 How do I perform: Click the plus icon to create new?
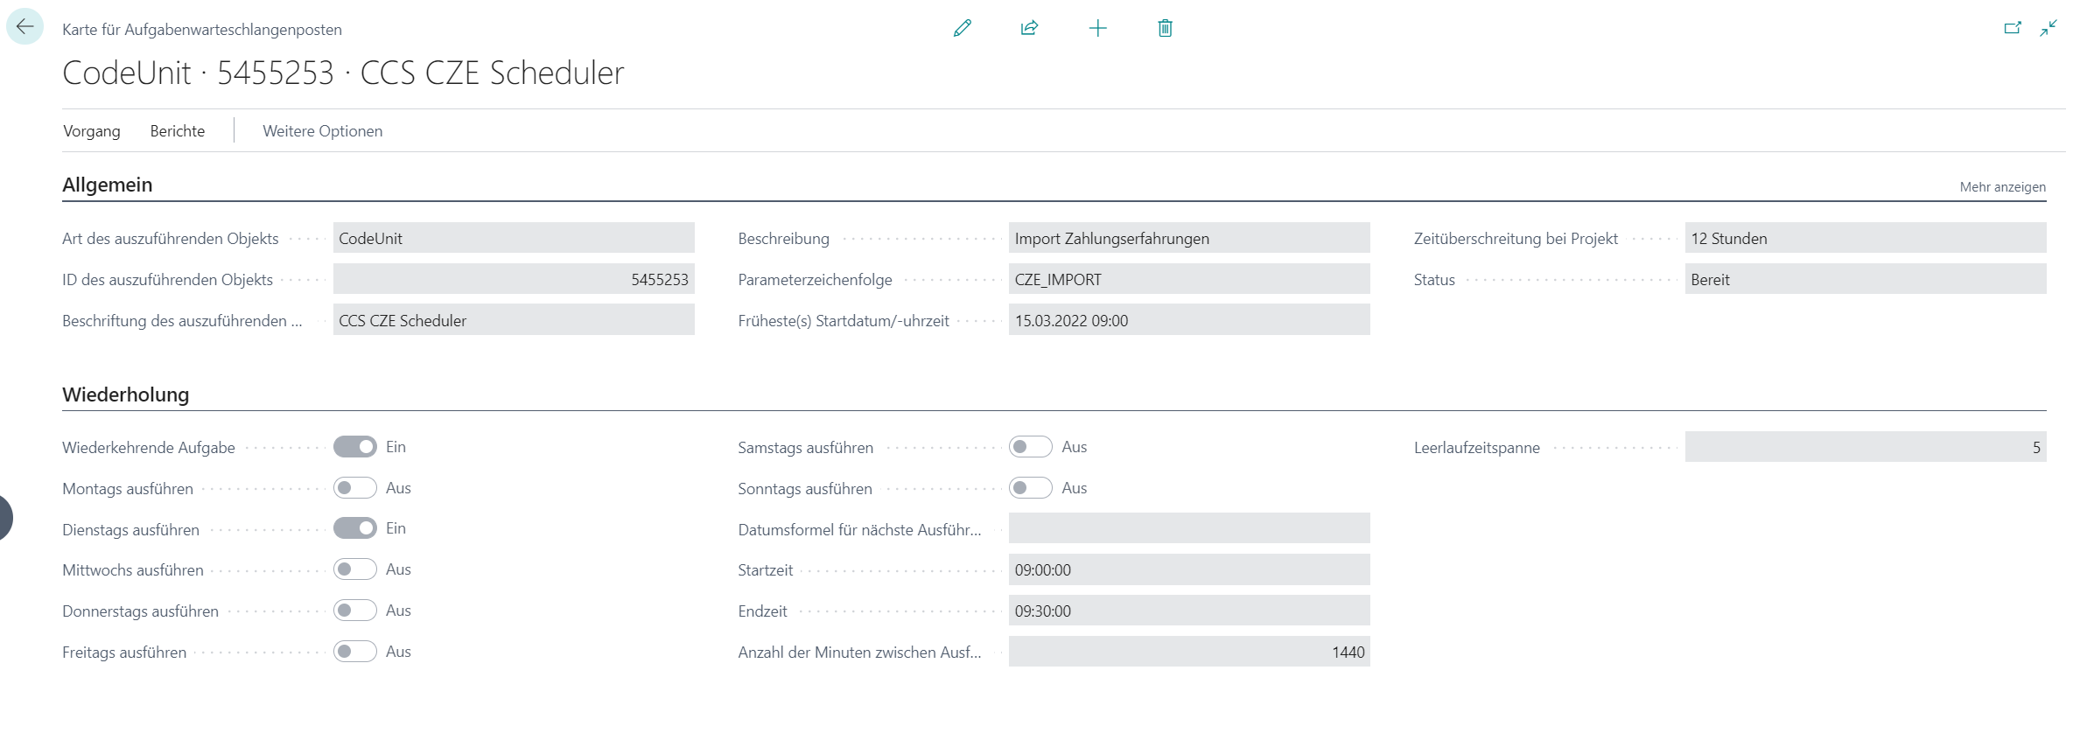click(x=1097, y=28)
